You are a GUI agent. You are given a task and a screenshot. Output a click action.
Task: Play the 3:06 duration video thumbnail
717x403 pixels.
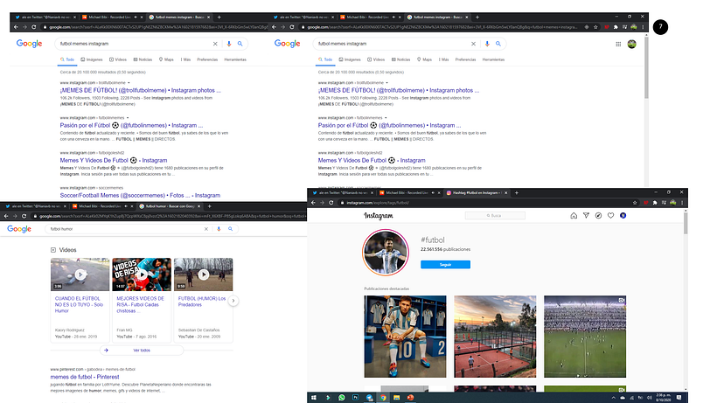(80, 274)
